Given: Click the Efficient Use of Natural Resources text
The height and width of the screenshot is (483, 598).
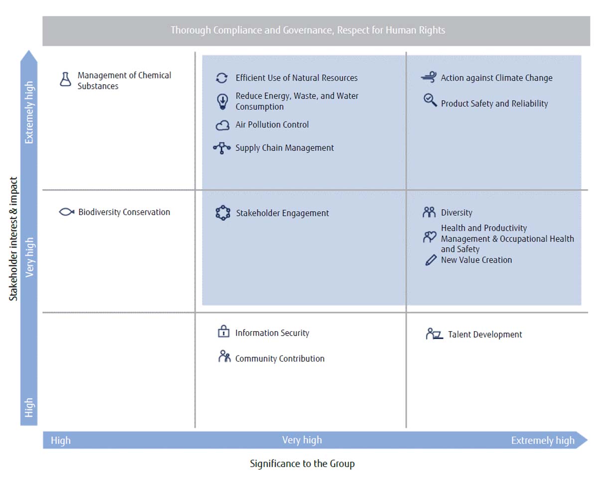Looking at the screenshot, I should click(297, 78).
